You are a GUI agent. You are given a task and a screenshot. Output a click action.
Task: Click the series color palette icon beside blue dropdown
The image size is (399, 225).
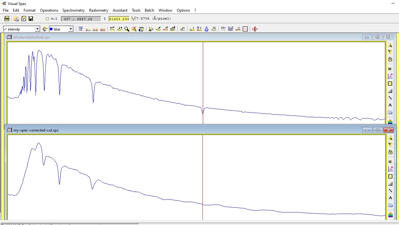(x=45, y=29)
